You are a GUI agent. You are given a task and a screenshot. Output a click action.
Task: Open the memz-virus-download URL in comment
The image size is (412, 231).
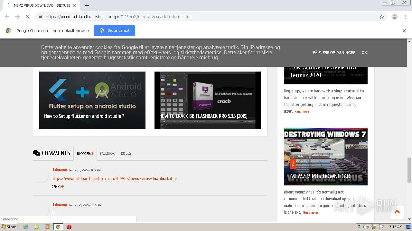(x=114, y=178)
